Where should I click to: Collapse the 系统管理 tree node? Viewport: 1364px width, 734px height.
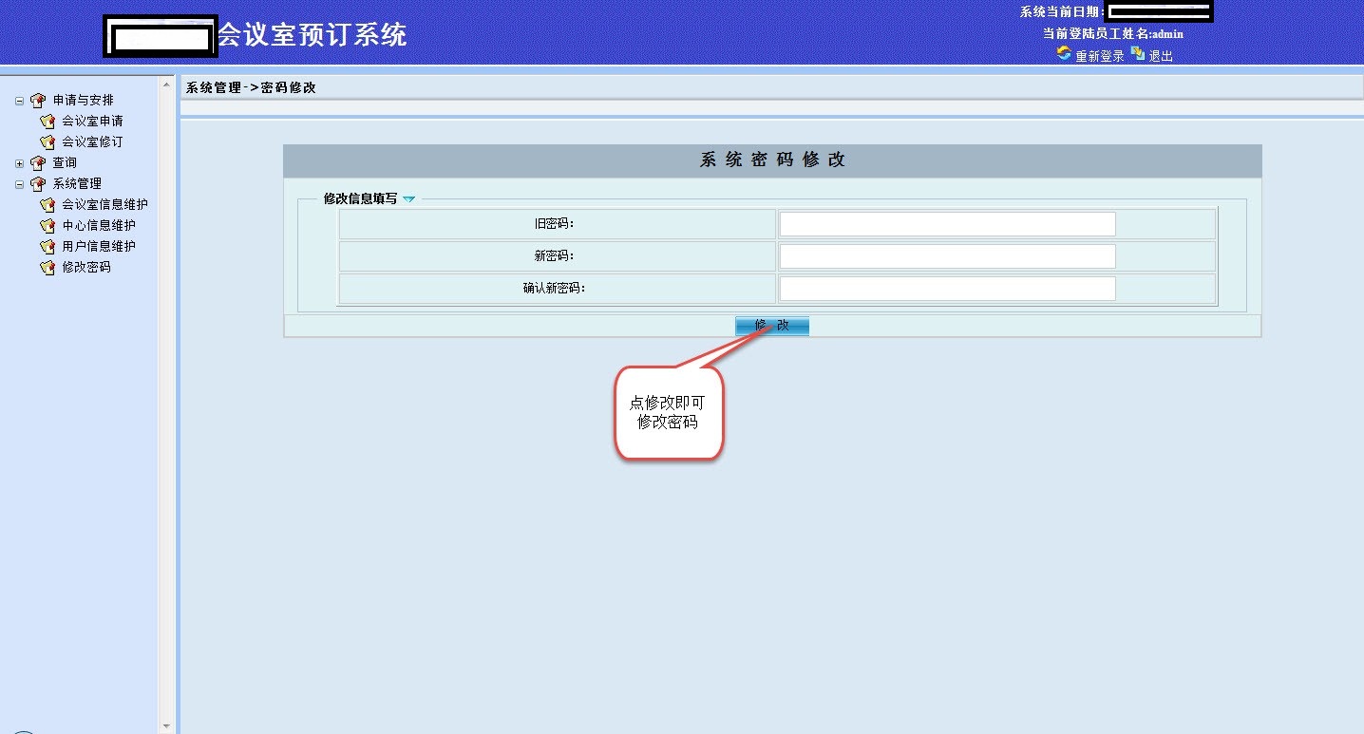(20, 184)
